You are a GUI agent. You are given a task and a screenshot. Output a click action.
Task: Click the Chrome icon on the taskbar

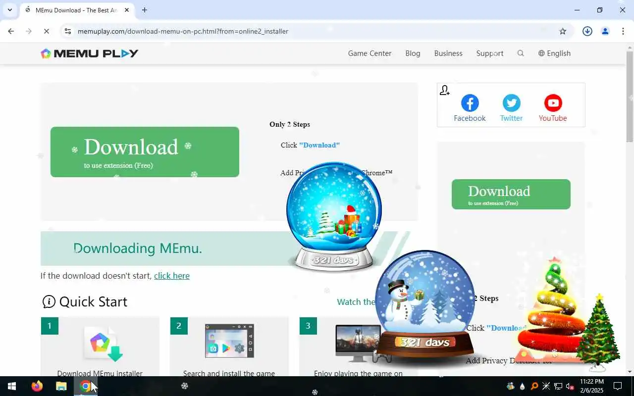click(85, 386)
